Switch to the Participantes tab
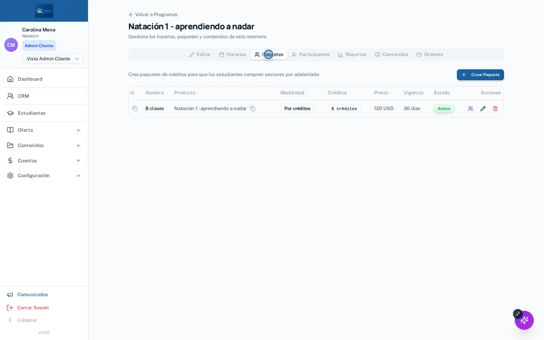This screenshot has width=544, height=340. 311,54
